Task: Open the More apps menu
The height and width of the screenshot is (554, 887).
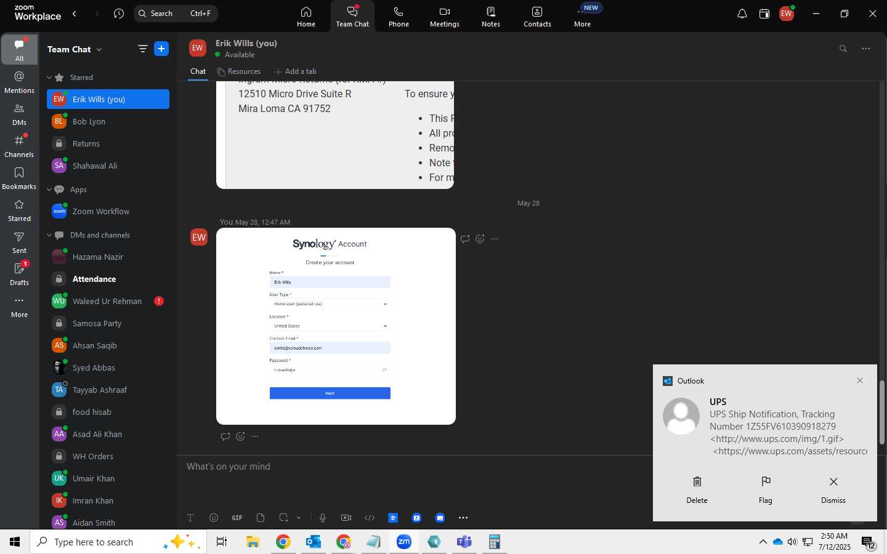Action: click(583, 17)
